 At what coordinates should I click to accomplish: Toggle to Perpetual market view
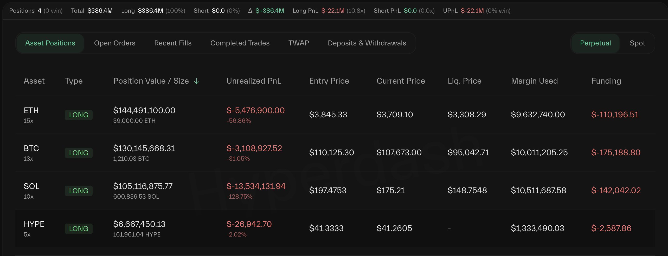click(595, 43)
